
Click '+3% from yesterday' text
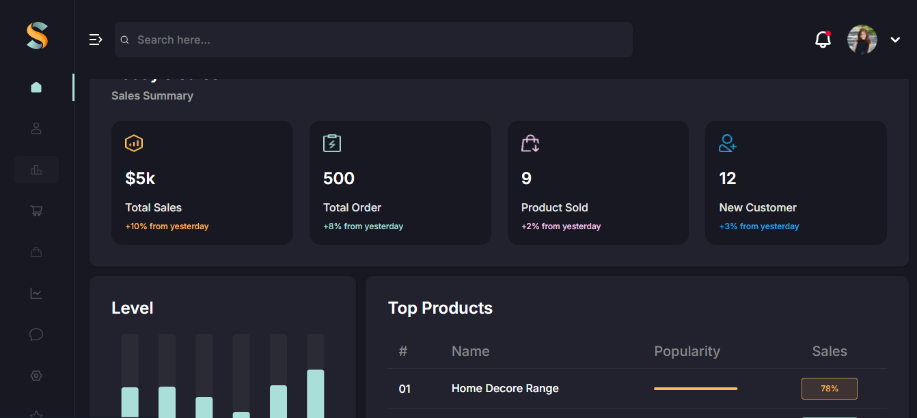759,226
